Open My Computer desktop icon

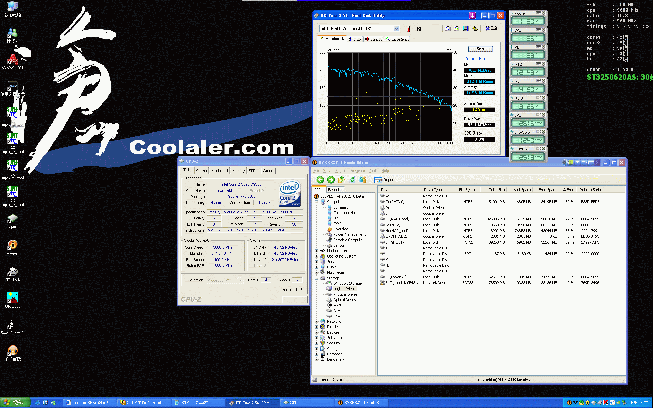tap(13, 9)
